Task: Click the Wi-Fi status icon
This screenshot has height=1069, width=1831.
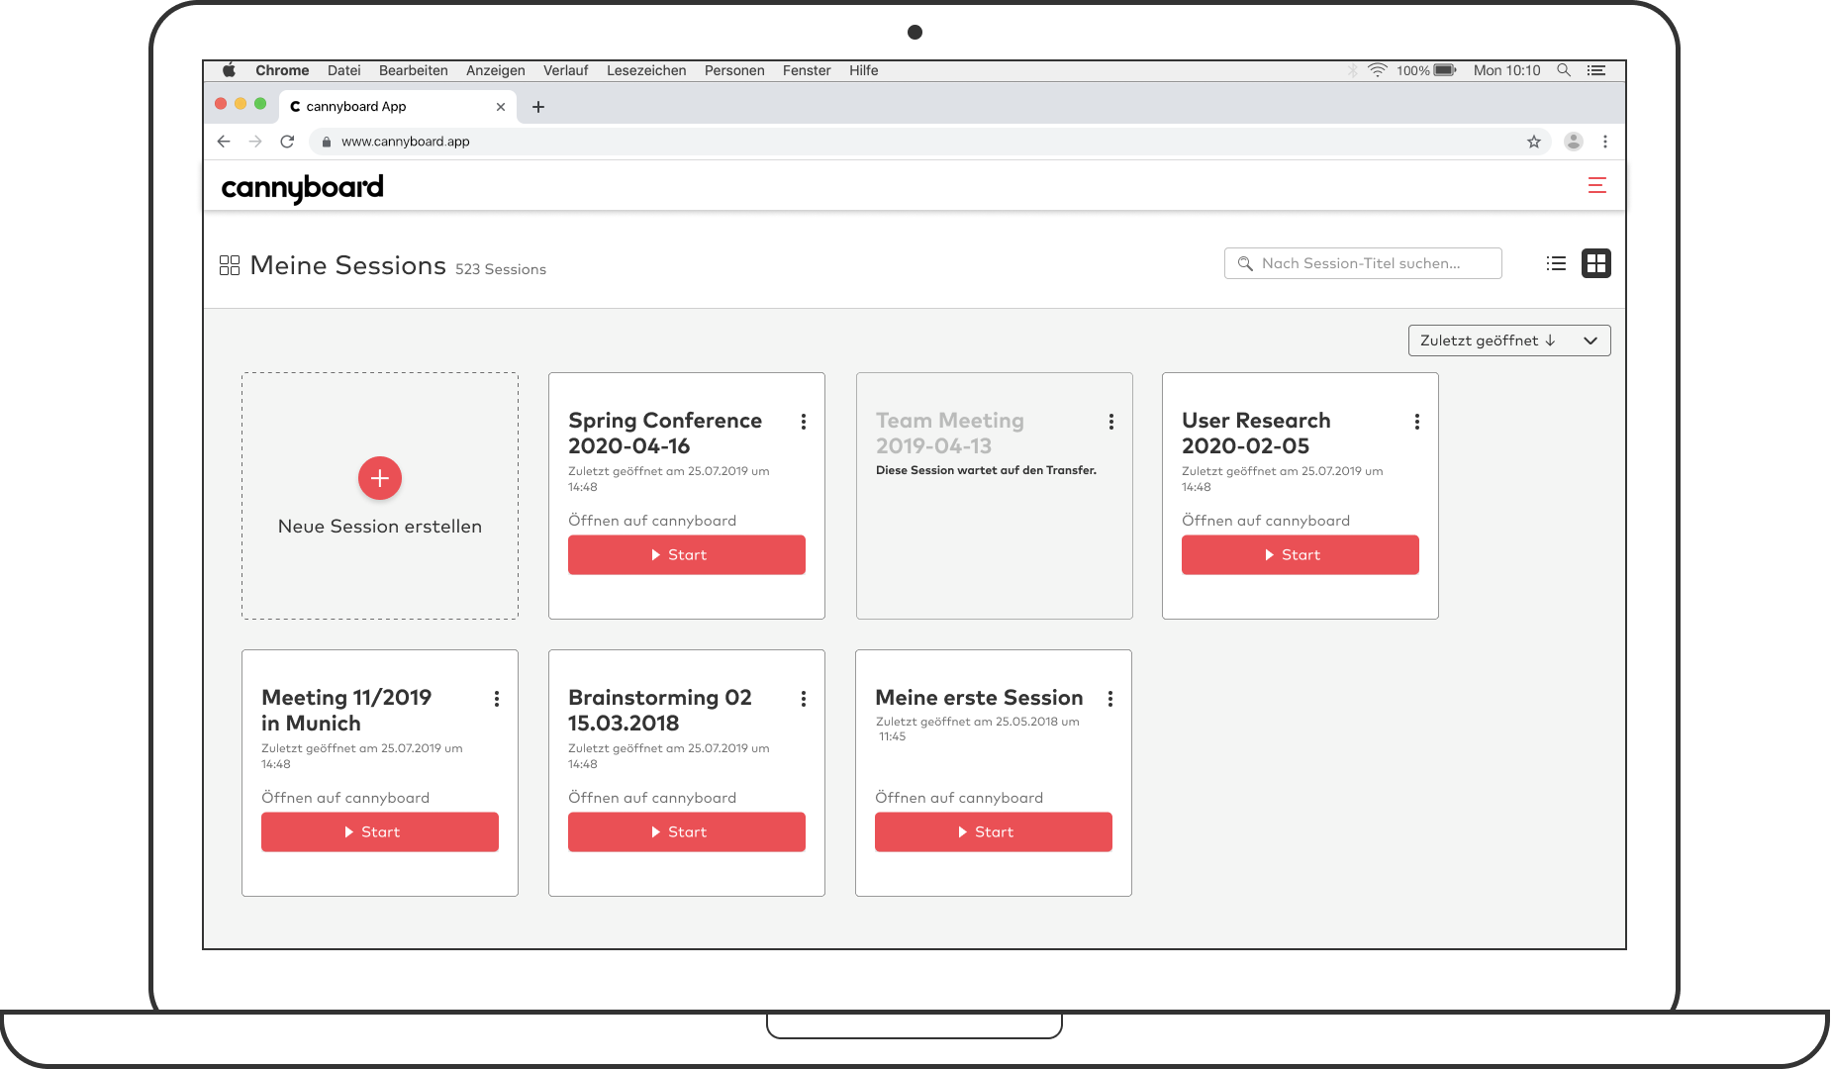Action: (x=1378, y=70)
